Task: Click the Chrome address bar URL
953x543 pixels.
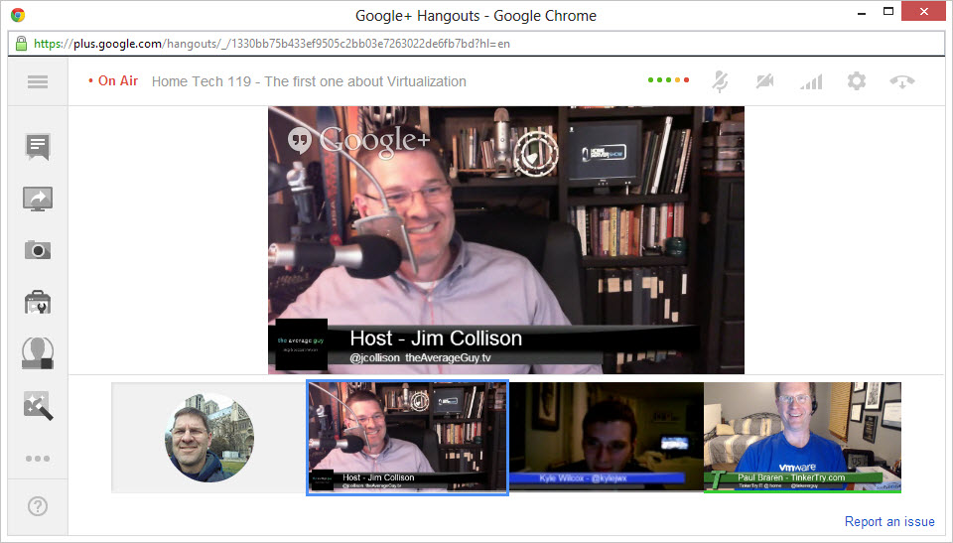Action: (272, 44)
